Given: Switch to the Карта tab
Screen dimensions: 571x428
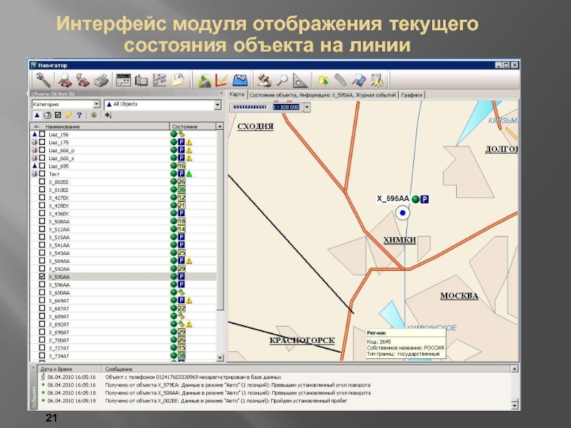Looking at the screenshot, I should (x=237, y=94).
